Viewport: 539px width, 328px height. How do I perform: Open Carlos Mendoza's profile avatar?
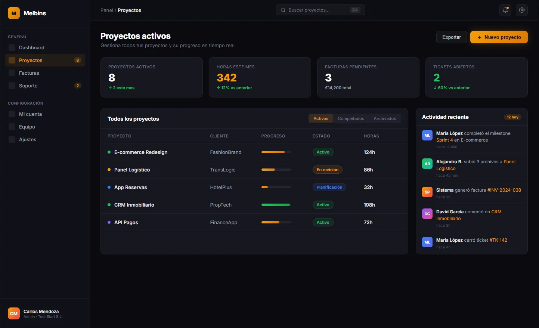pyautogui.click(x=13, y=313)
